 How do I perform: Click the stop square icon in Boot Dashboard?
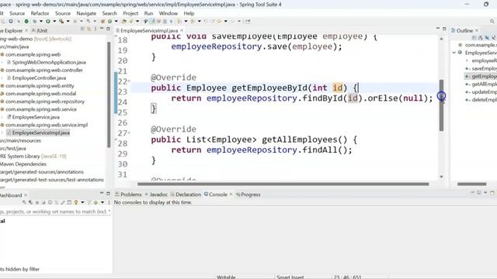pos(37,202)
